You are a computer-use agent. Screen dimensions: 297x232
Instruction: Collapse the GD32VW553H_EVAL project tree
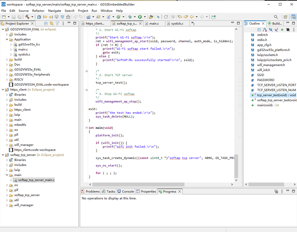click(3, 29)
